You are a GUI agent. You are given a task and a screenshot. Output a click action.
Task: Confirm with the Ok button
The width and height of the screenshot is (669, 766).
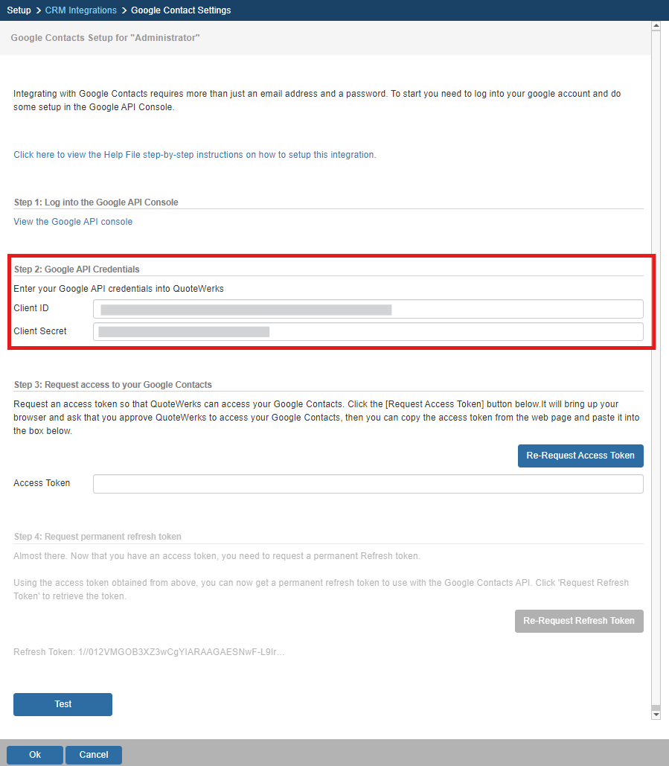coord(35,755)
